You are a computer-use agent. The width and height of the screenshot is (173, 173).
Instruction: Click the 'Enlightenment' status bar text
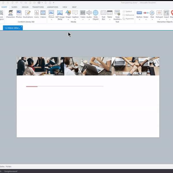11,171
